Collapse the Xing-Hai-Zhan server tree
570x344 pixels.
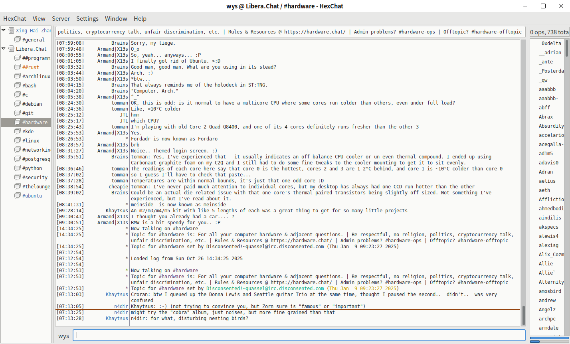pyautogui.click(x=4, y=30)
